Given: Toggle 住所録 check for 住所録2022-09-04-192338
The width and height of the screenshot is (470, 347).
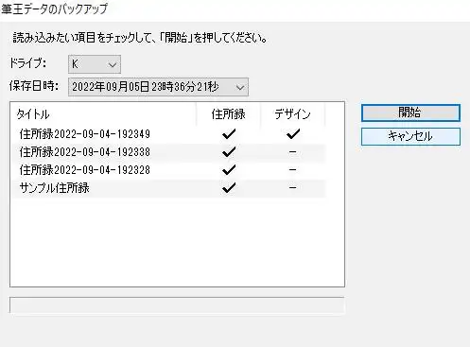Looking at the screenshot, I should [x=229, y=152].
